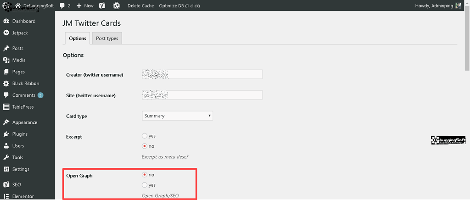The width and height of the screenshot is (470, 200).
Task: Click the Adminping avatar image
Action: click(x=459, y=6)
